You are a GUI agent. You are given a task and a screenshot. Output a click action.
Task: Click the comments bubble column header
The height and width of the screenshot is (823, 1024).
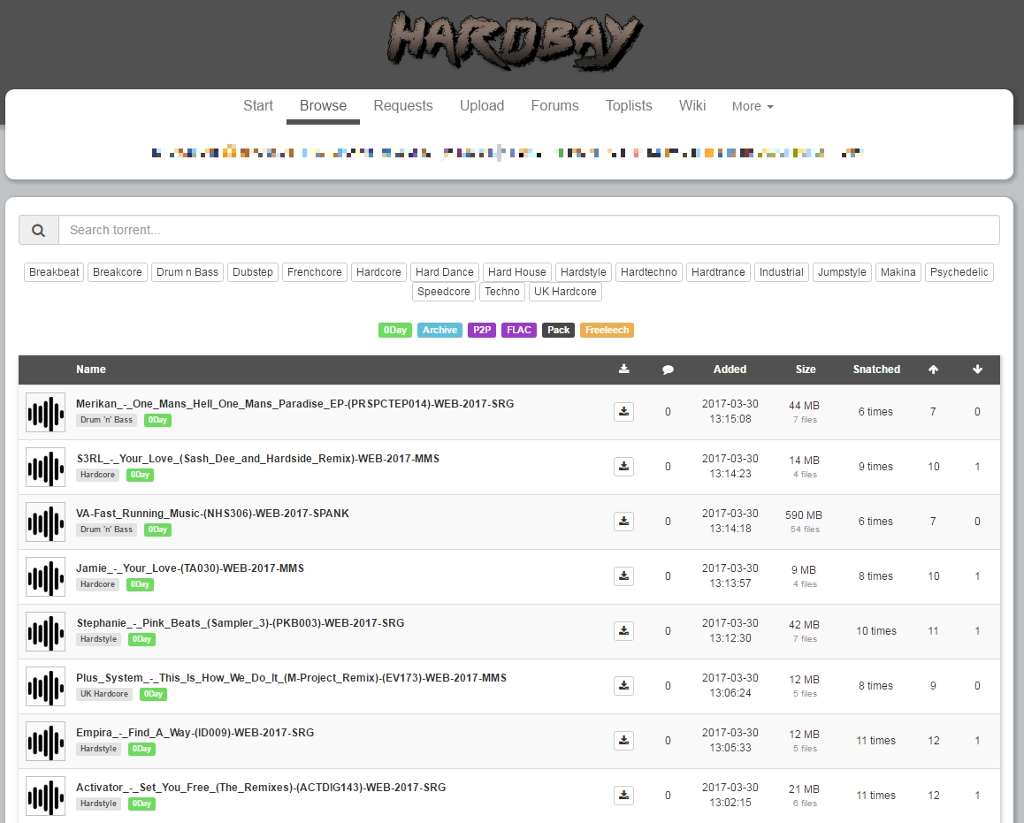click(x=668, y=370)
